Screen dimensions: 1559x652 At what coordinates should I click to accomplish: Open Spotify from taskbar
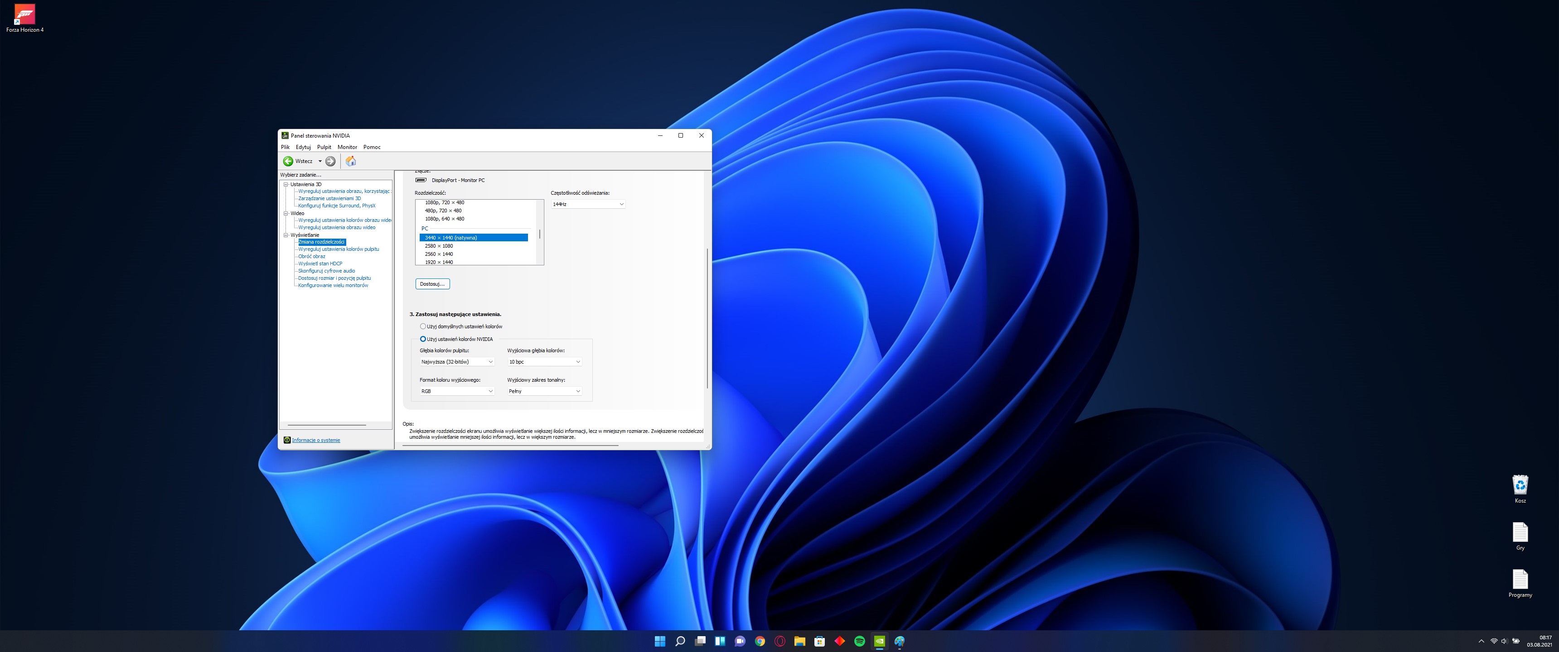[859, 641]
